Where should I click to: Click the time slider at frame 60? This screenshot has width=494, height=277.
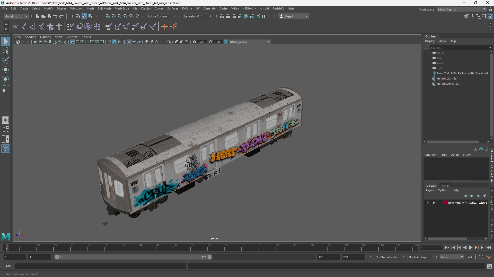(209, 248)
